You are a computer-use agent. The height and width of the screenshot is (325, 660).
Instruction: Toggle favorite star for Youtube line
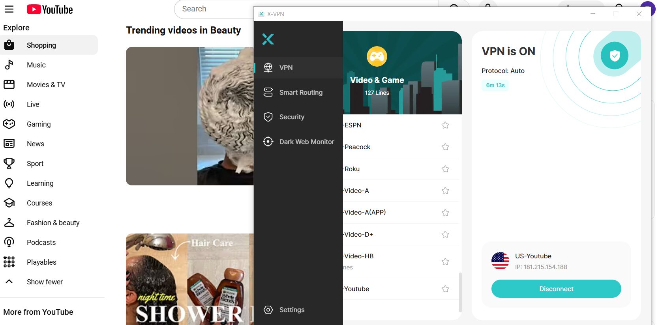coord(445,289)
